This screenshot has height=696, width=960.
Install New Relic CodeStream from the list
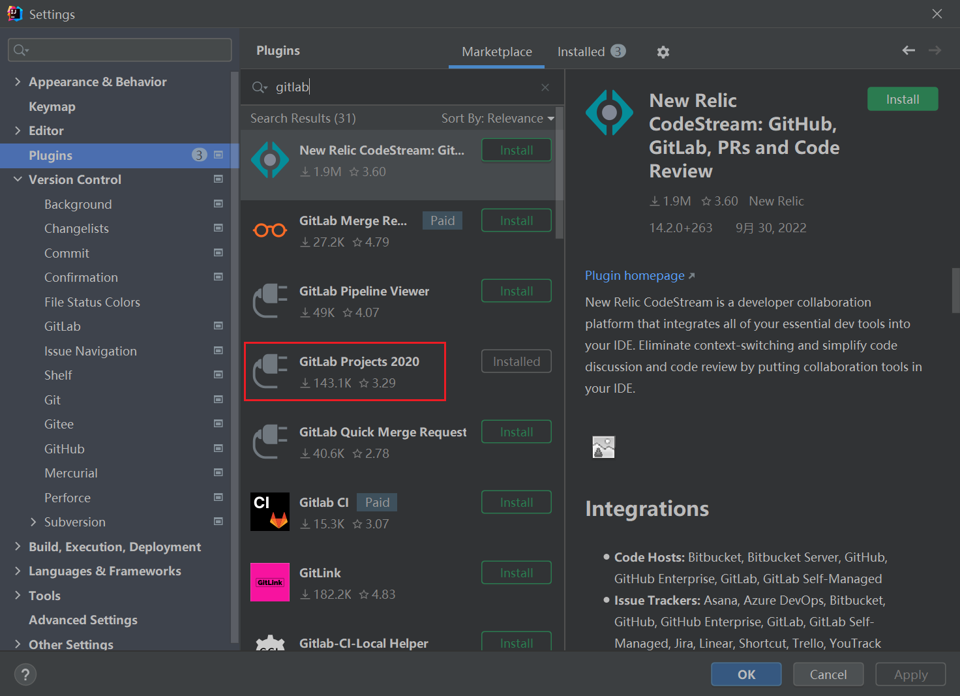(517, 150)
